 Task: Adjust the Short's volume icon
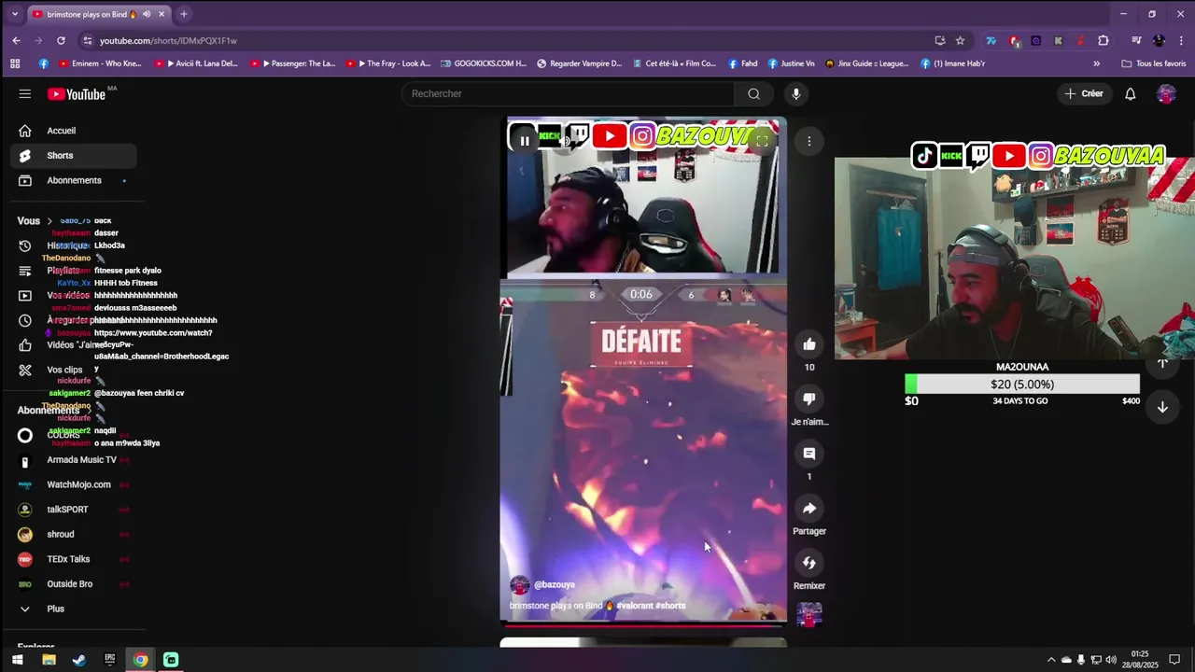564,141
